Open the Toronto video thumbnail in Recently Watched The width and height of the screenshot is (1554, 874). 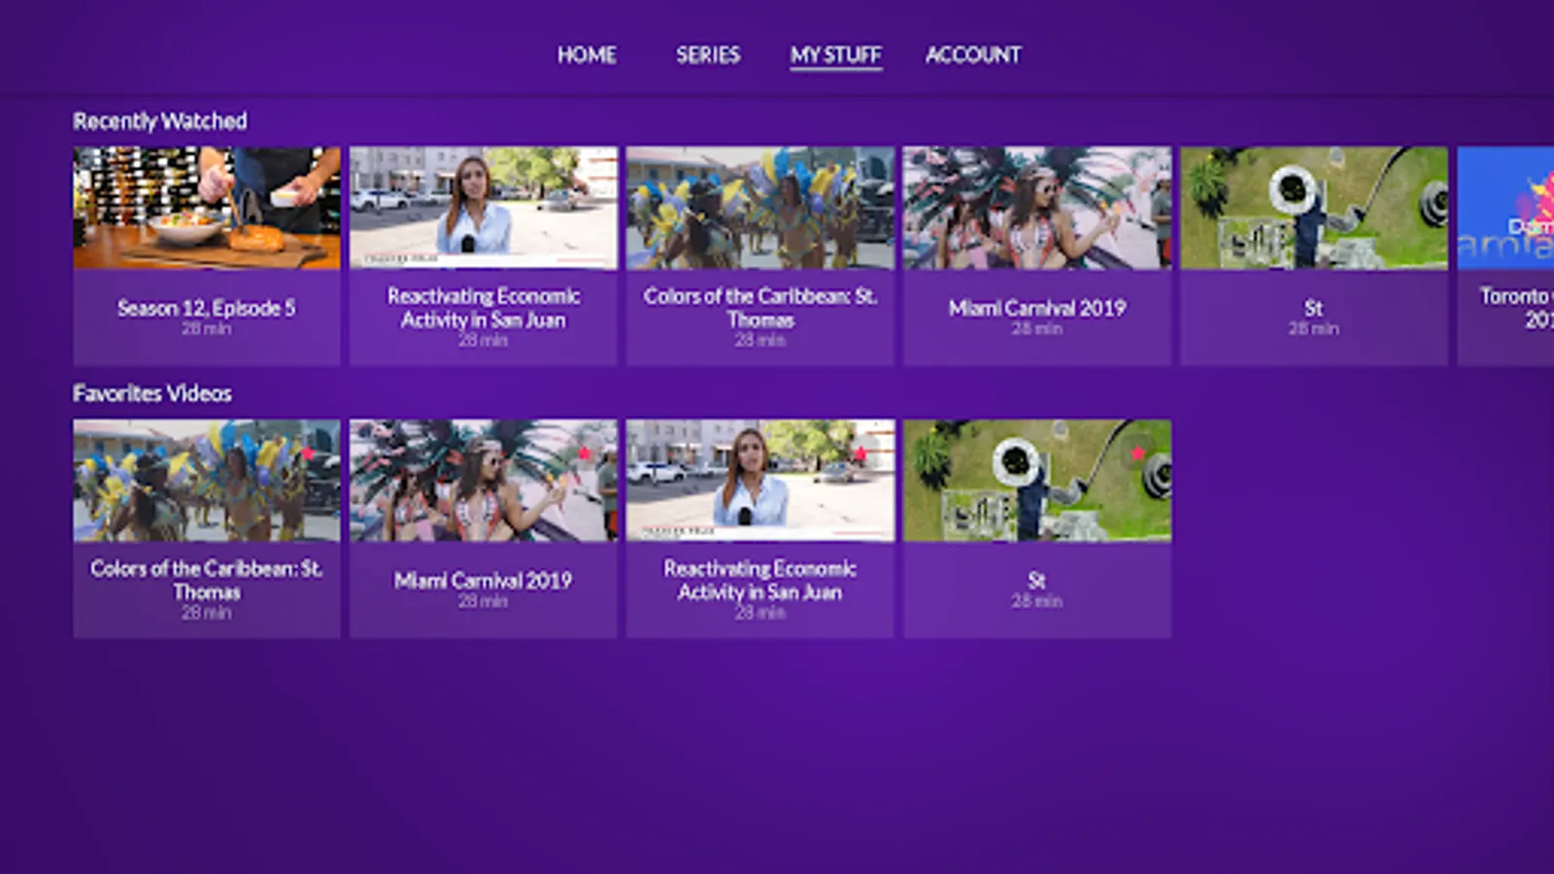1505,208
